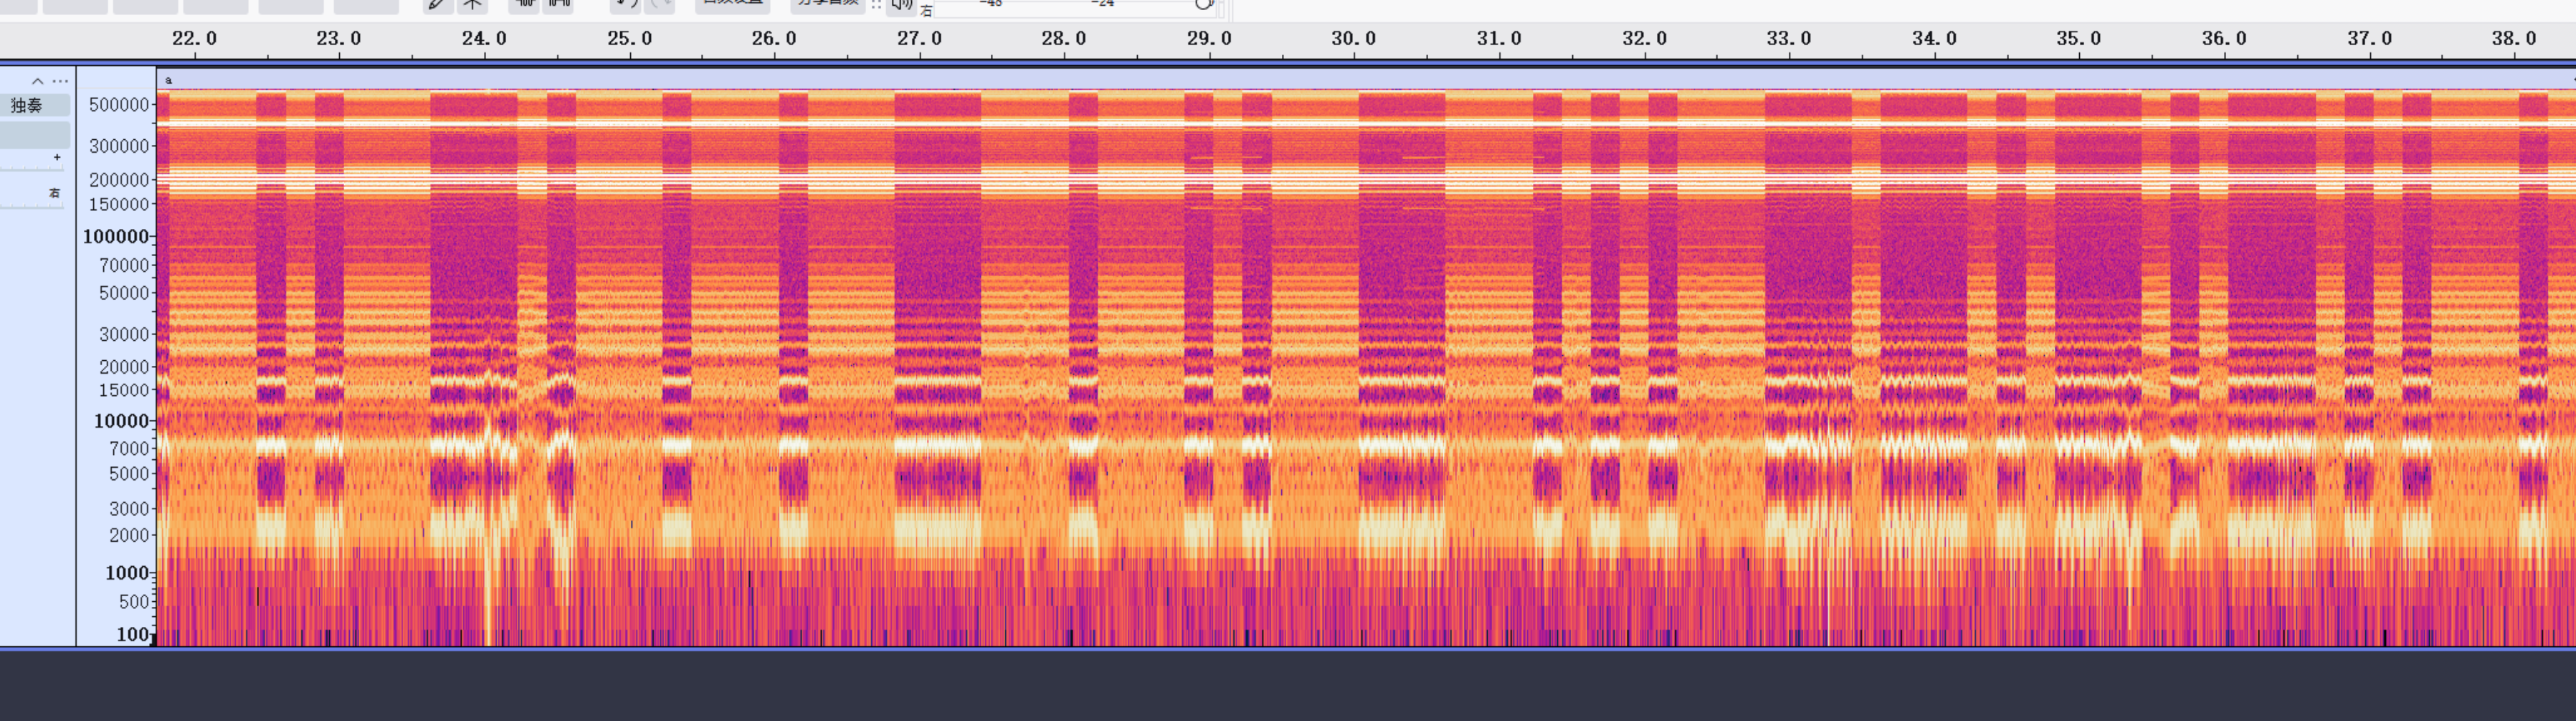Open the track's three-dot options menu
2576x721 pixels.
pos(61,81)
